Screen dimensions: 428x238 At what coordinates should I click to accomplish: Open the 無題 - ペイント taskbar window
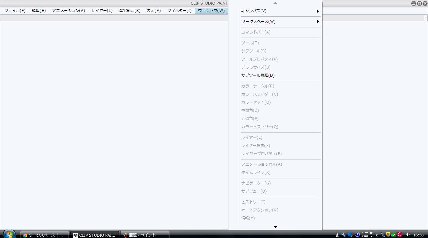click(x=144, y=235)
